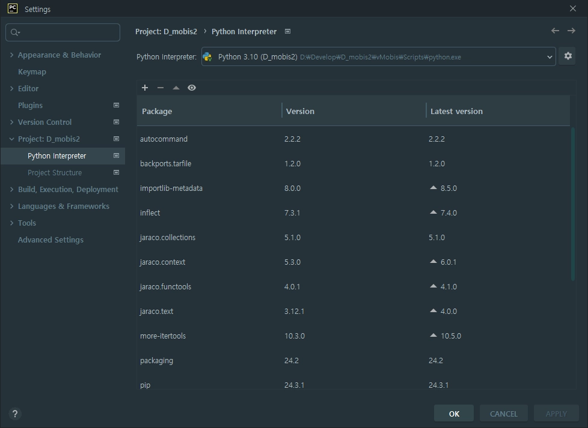588x428 pixels.
Task: Click the uninstall package minus icon
Action: pyautogui.click(x=161, y=88)
